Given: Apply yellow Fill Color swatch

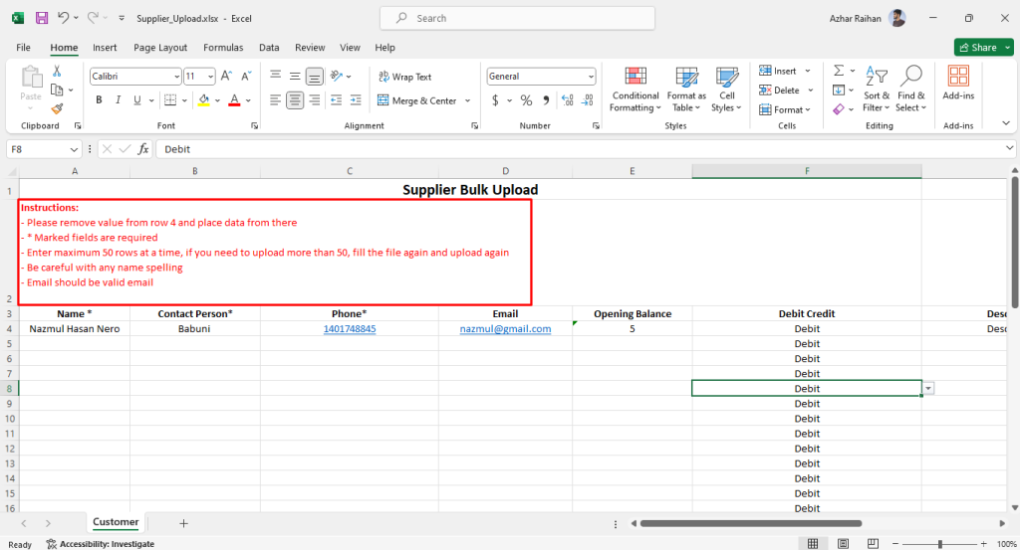Looking at the screenshot, I should (x=203, y=100).
